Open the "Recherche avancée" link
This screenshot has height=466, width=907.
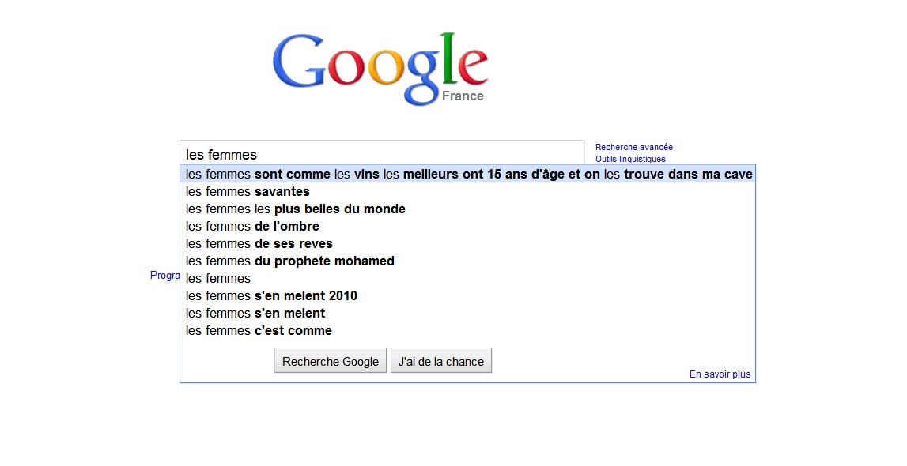[634, 147]
